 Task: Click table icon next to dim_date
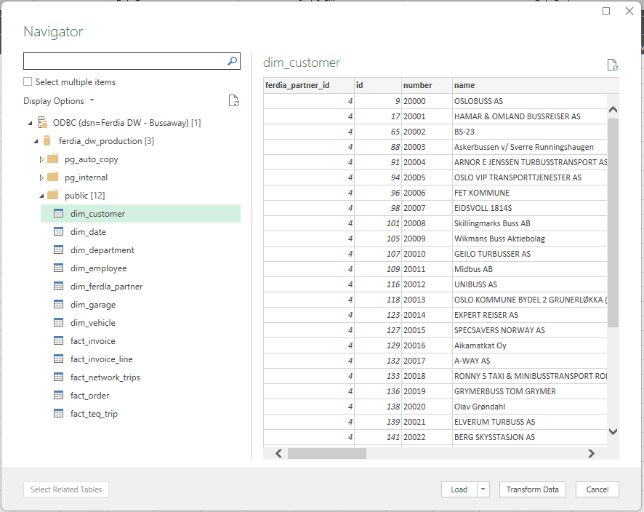59,231
